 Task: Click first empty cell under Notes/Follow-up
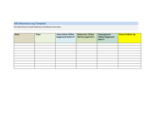tap(130, 44)
